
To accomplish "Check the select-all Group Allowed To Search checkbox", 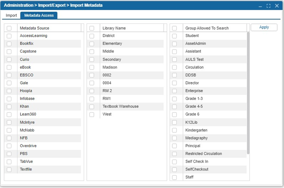I will pos(175,28).
